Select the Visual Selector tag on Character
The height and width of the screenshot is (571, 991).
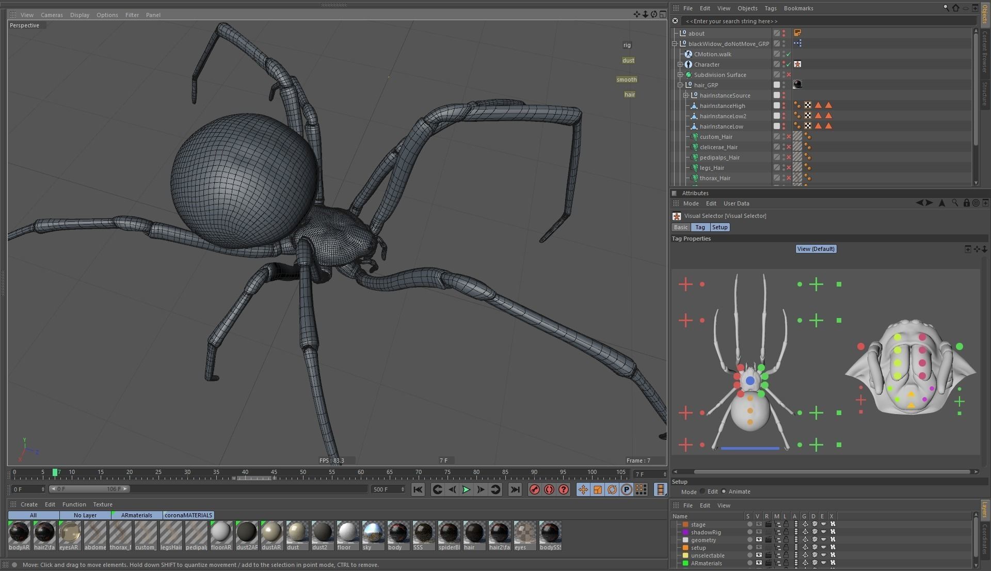(797, 64)
